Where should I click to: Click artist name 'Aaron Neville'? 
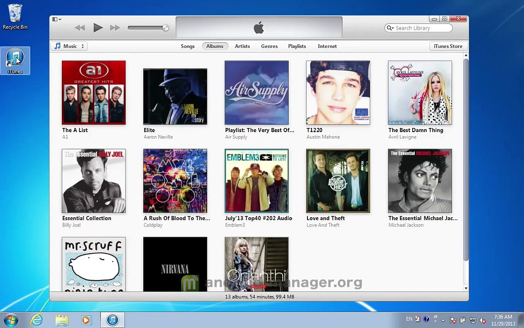[x=158, y=137]
